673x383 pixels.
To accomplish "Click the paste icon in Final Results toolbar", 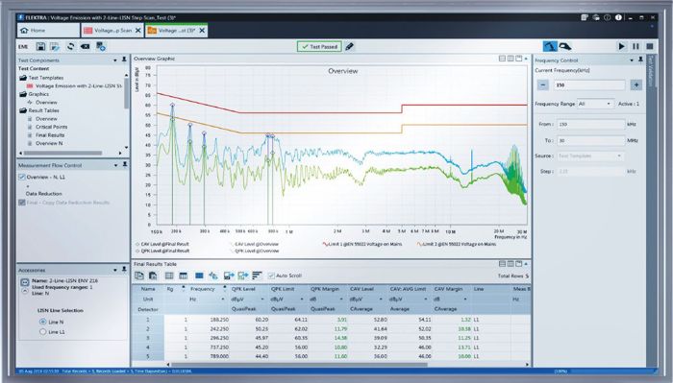I will pos(153,275).
